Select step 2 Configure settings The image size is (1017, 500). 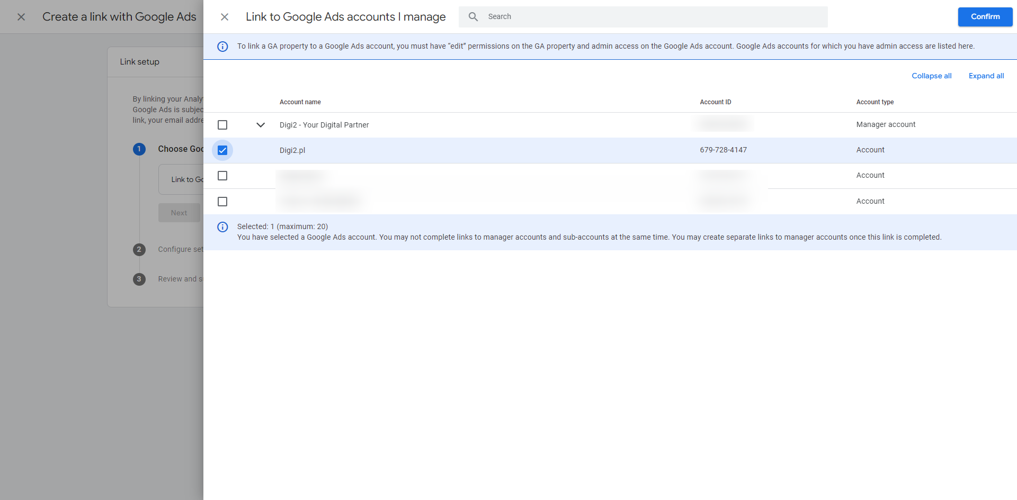click(x=168, y=249)
